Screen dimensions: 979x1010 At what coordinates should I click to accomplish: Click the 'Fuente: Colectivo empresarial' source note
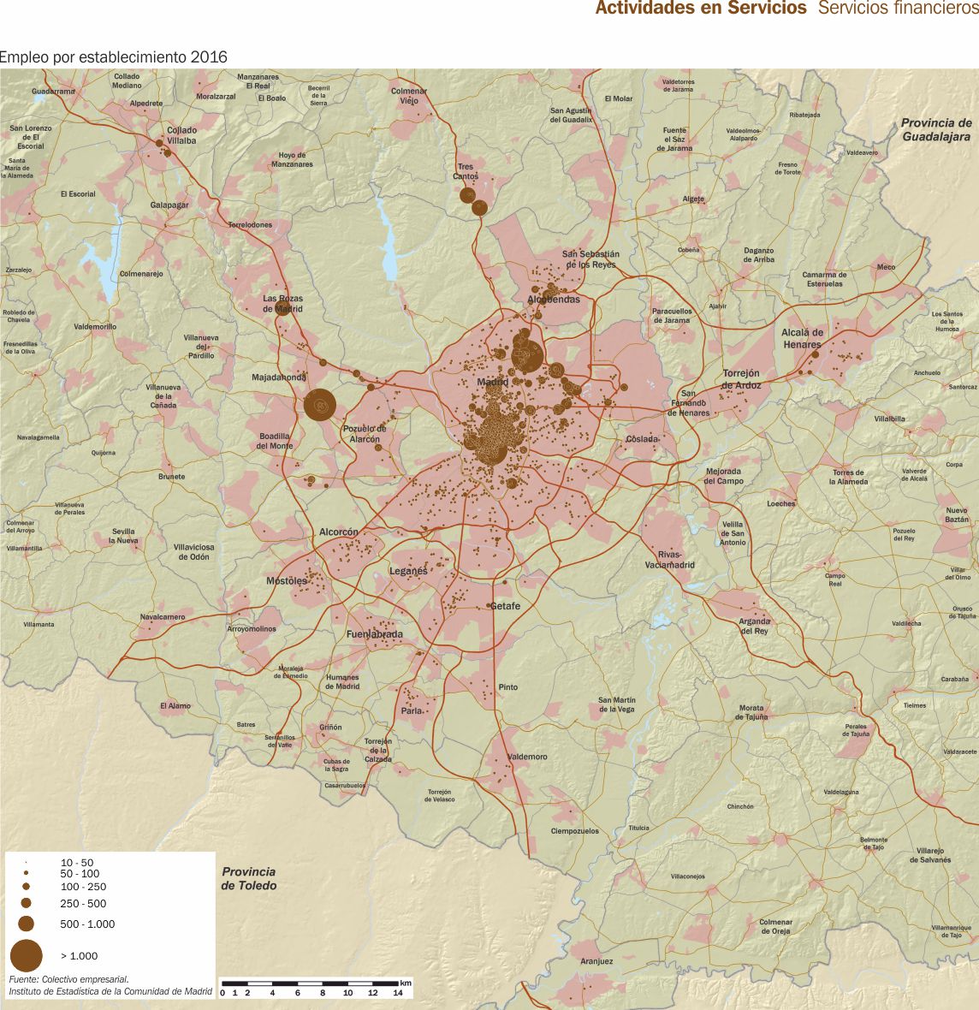coord(68,978)
